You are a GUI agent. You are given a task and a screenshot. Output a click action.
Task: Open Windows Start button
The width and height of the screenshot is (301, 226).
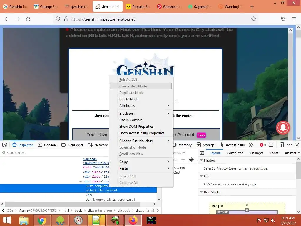(x=7, y=220)
